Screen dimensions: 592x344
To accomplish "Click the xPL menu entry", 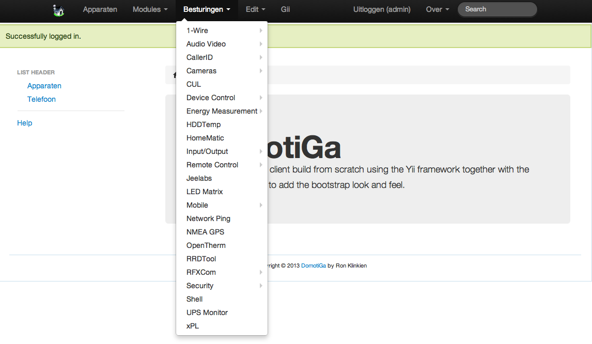I will pos(193,326).
